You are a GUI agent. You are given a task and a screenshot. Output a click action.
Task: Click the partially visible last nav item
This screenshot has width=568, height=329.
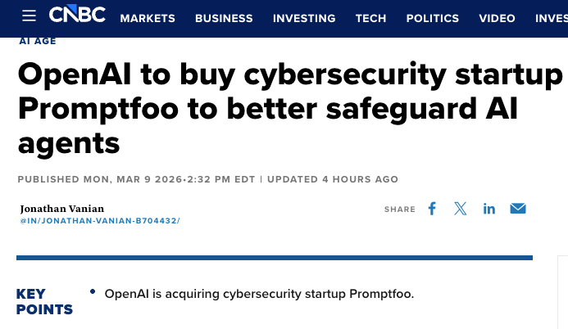coord(551,18)
